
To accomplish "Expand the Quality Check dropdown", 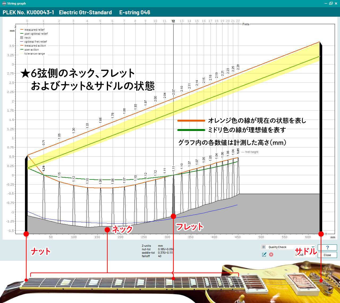I will coord(313,247).
